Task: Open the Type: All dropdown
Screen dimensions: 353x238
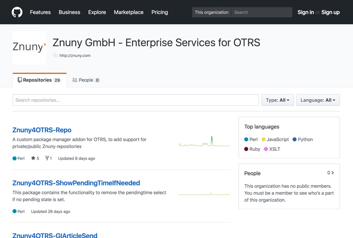Action: [x=278, y=100]
